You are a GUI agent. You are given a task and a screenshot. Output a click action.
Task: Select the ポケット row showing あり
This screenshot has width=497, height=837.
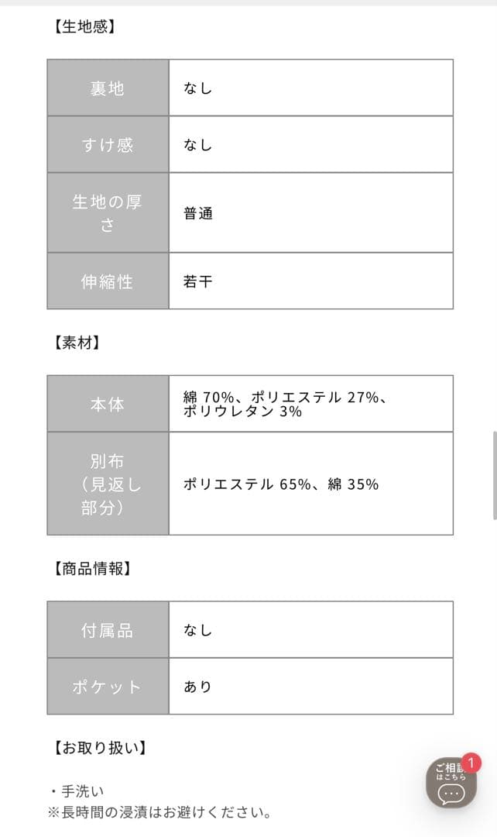(x=107, y=686)
